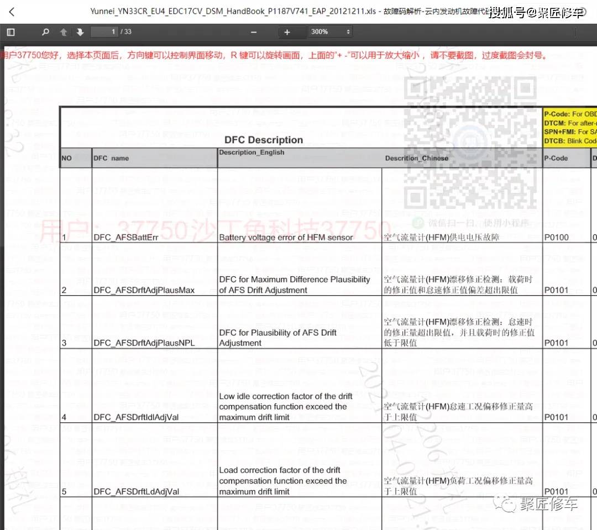Screen dimensions: 597x530
Task: Click the QR code image
Action: 470,142
